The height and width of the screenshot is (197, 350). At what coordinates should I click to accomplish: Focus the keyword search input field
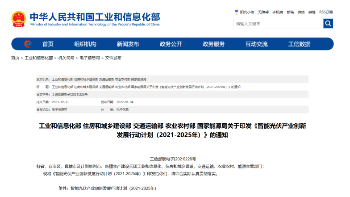(279, 23)
